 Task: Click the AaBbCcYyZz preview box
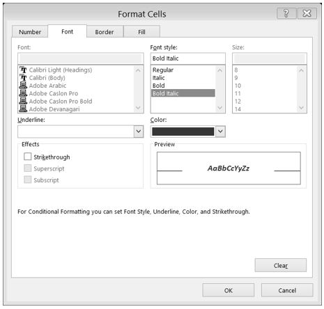[x=229, y=168]
